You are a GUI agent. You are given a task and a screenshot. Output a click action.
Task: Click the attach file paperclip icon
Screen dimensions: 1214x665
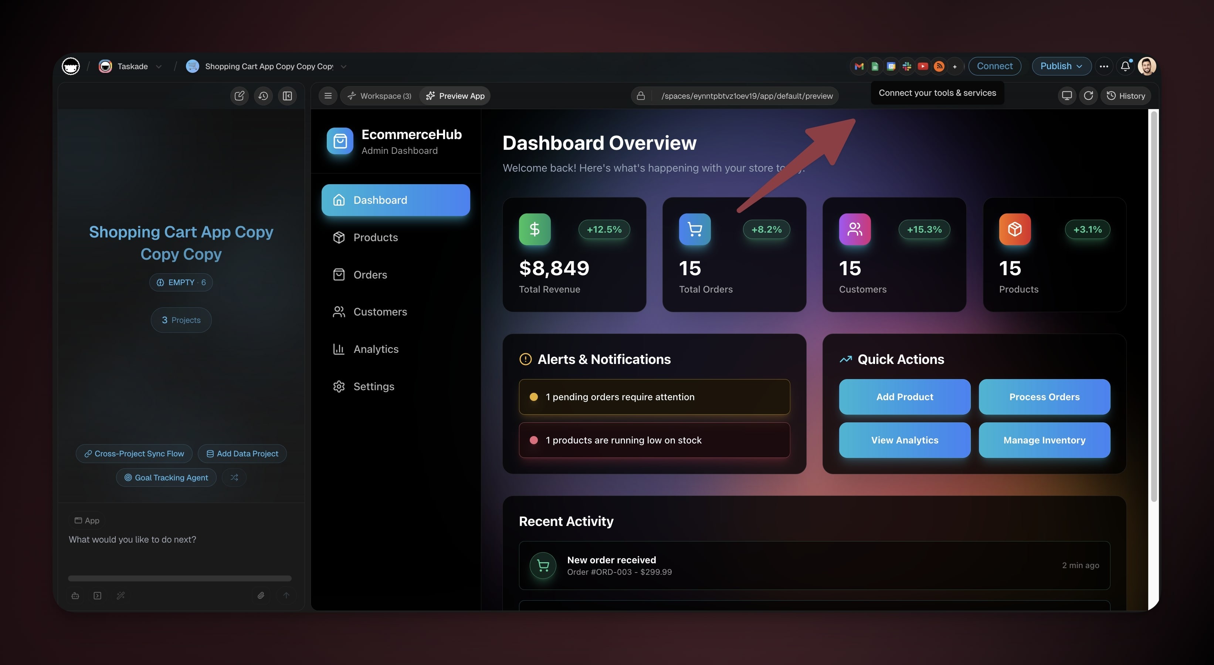click(261, 596)
